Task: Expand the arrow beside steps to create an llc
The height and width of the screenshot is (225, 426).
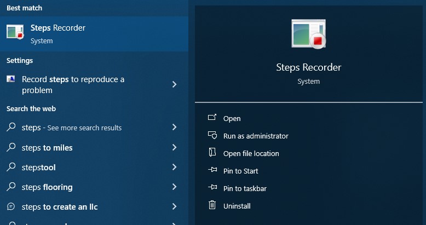Action: 174,207
